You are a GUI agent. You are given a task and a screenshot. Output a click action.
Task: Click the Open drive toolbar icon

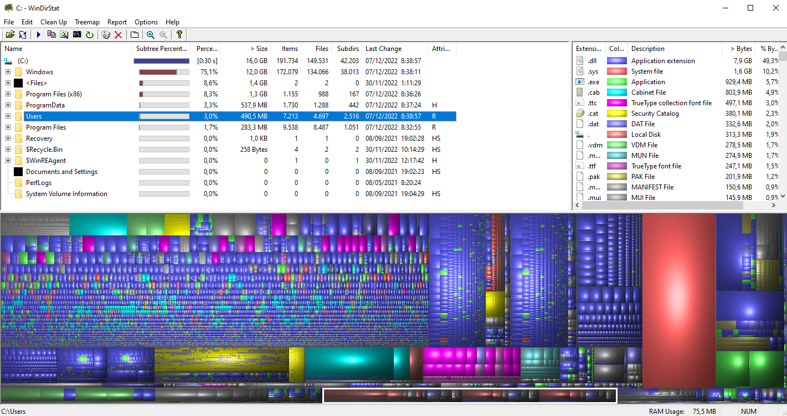10,34
